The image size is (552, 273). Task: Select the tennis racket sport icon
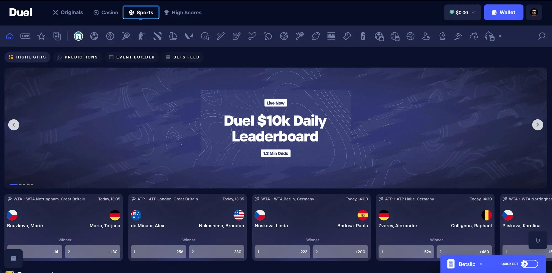(x=126, y=36)
